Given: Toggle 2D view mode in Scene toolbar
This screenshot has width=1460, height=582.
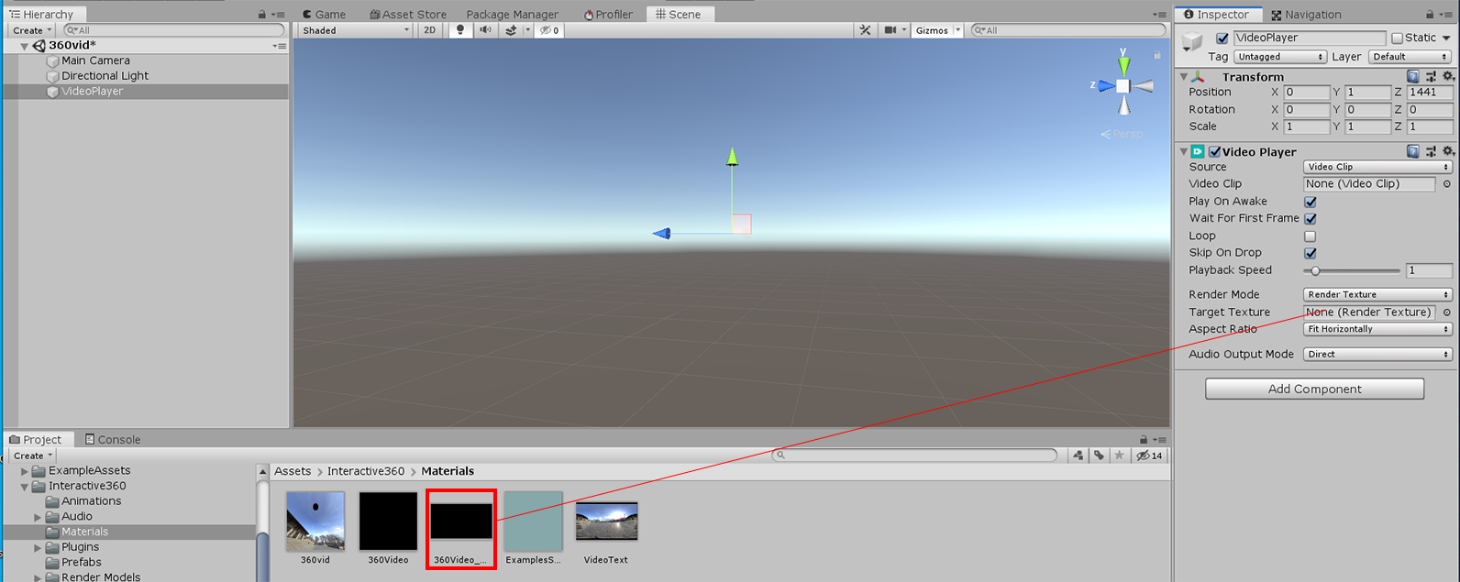Looking at the screenshot, I should click(429, 30).
